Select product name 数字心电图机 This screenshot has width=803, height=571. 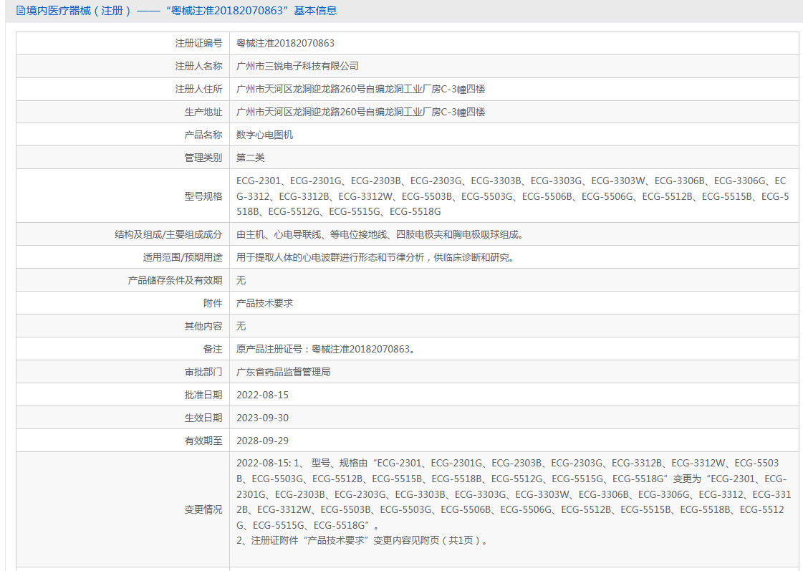[x=265, y=135]
